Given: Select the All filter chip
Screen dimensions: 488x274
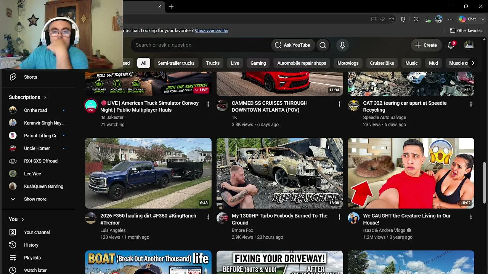Looking at the screenshot, I should pos(144,63).
